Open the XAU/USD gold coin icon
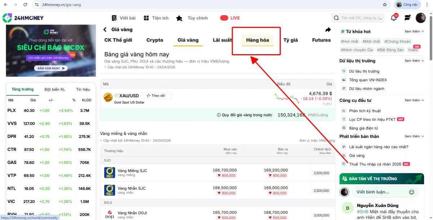 [x=108, y=97]
